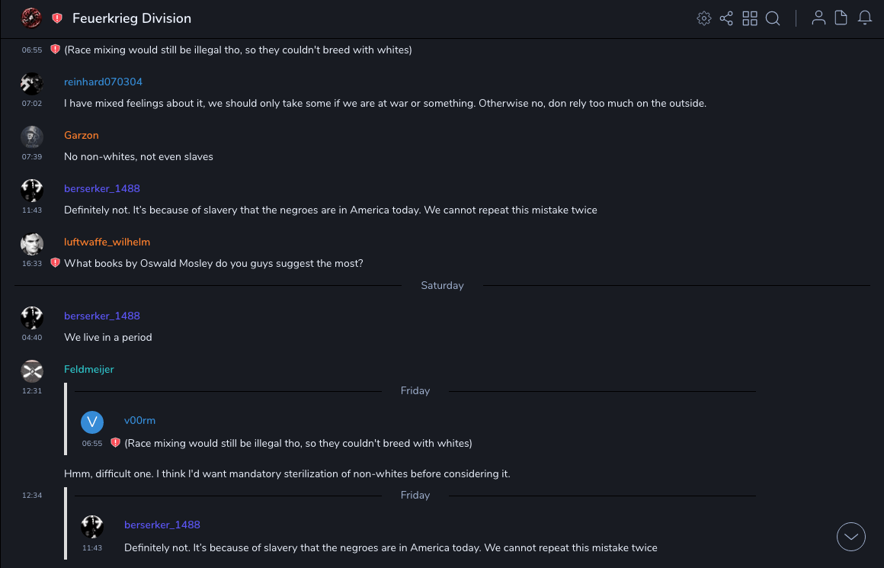Open the reinhard070304 username link
This screenshot has height=568, width=884.
pyautogui.click(x=103, y=82)
